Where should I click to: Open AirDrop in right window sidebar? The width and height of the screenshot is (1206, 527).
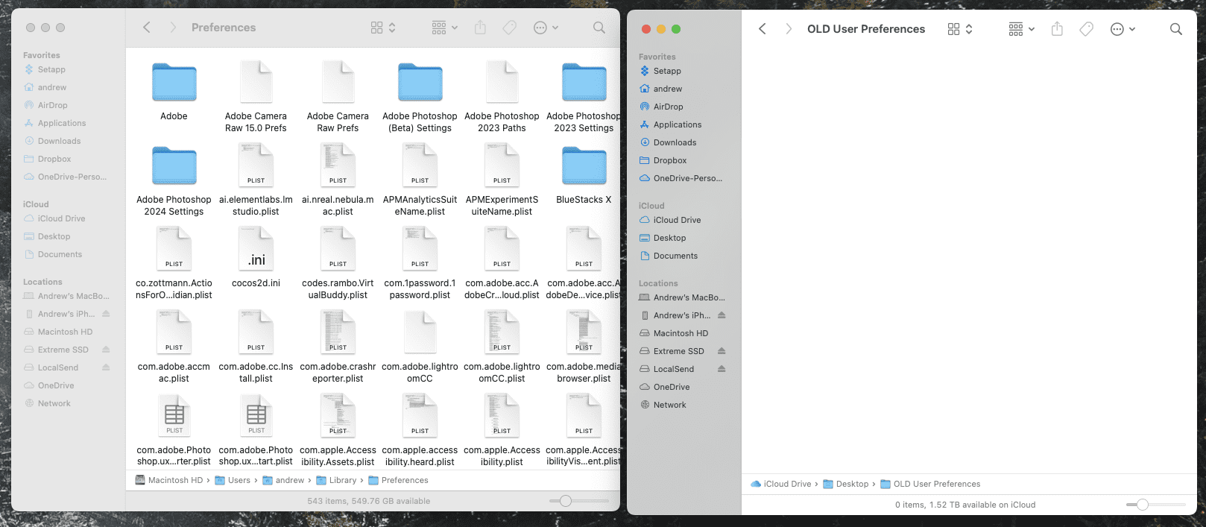[668, 107]
